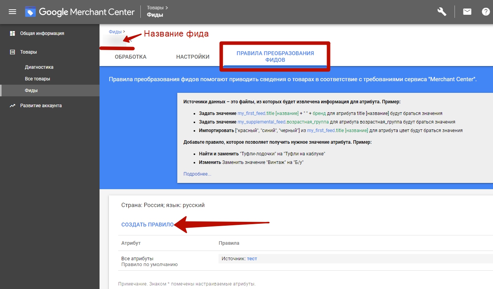Open the hamburger navigation menu
Viewport: 493px width, 289px height.
[12, 12]
